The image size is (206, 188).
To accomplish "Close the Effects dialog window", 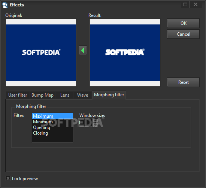I will (x=196, y=5).
